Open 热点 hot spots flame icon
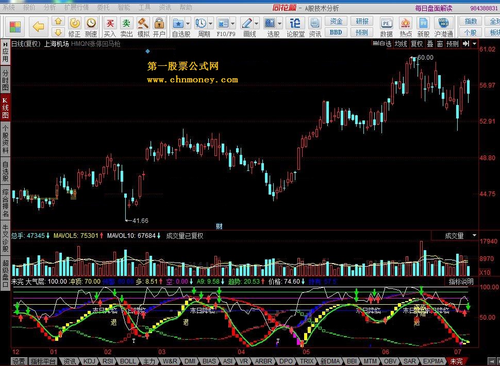Screen dimensions: 500x366 point(406,27)
